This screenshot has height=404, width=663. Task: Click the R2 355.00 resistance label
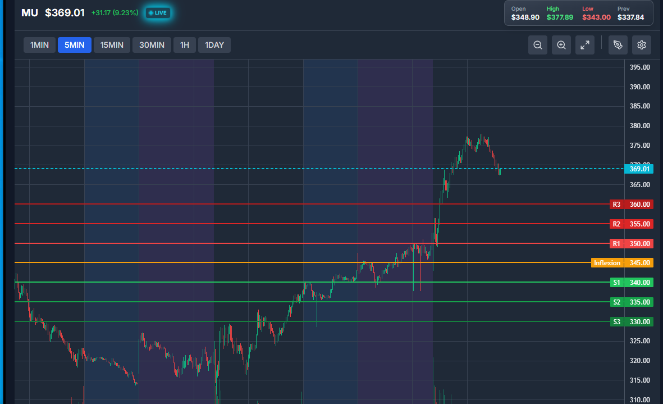(x=632, y=224)
